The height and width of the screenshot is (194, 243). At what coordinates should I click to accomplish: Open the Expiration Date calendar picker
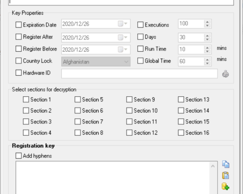123,25
